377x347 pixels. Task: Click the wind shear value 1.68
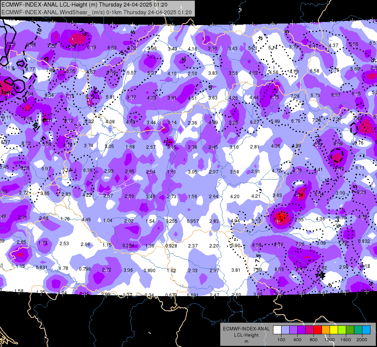(x=130, y=147)
